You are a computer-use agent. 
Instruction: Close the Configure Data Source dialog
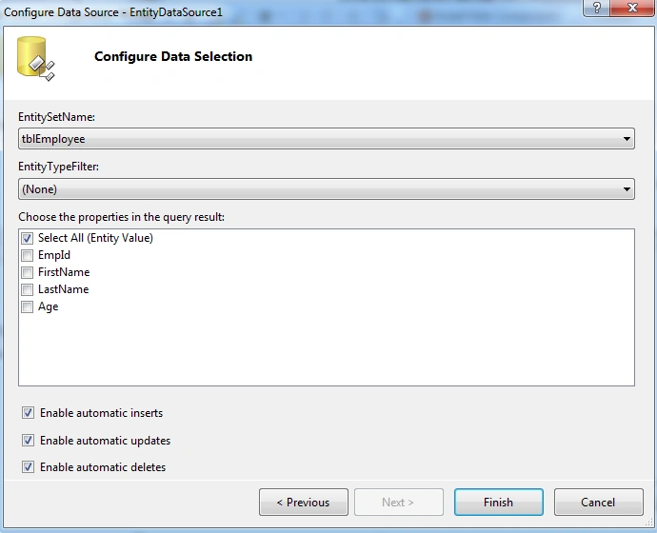632,8
